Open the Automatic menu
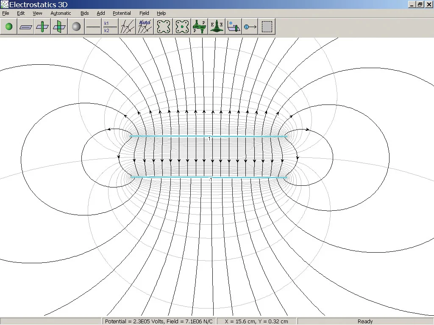The image size is (434, 325). [61, 13]
